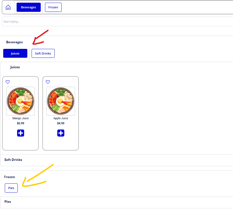Open the Apple Juice product image
Viewport: 233px width, 210px height.
click(61, 101)
